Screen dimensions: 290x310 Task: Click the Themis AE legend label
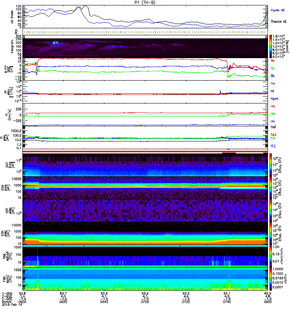[278, 22]
